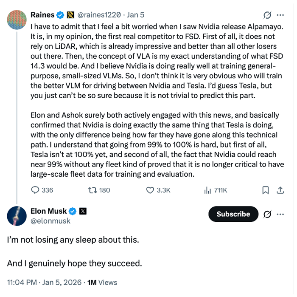297x297 pixels.
Task: Open the @raines1220 handle link
Action: [99, 15]
